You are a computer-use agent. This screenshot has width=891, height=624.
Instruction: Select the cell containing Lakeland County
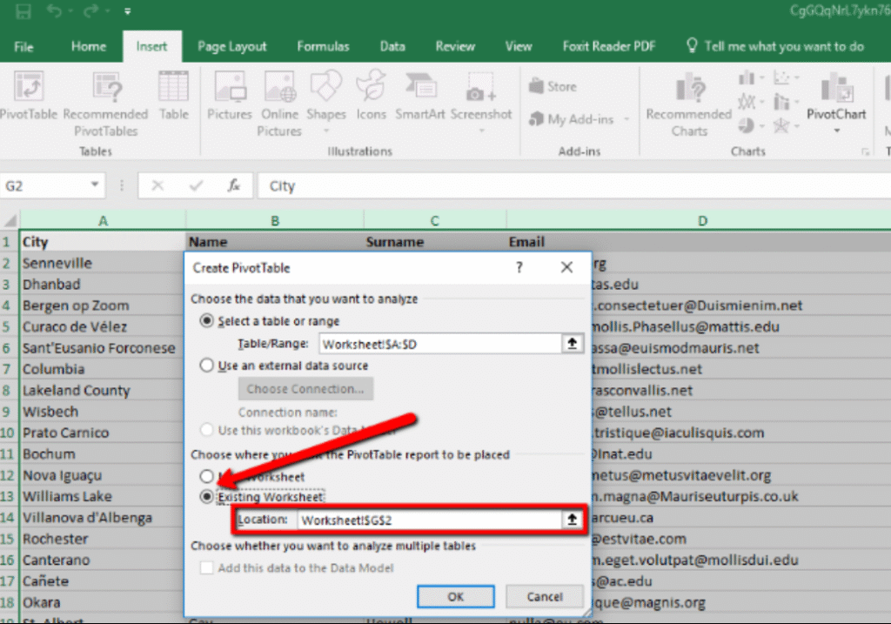[103, 391]
